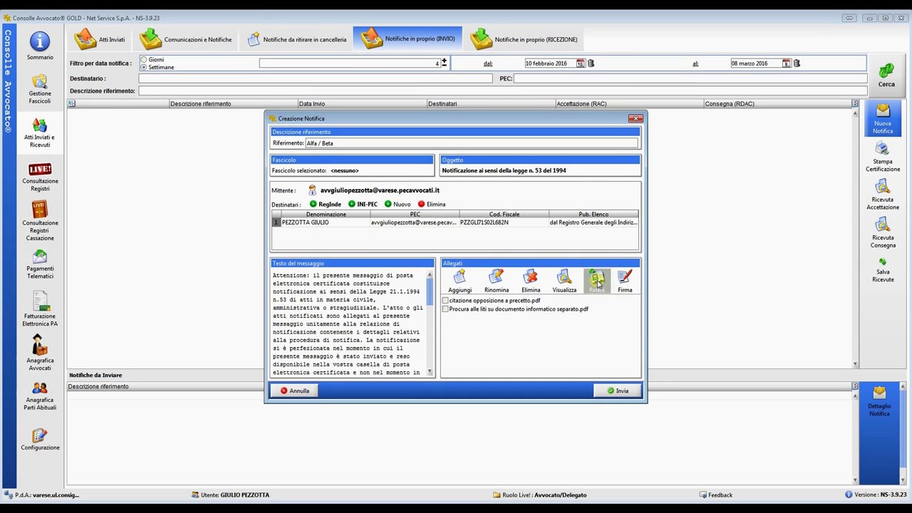Click Elimina recipient button
Viewport: 912px width, 513px height.
click(432, 204)
